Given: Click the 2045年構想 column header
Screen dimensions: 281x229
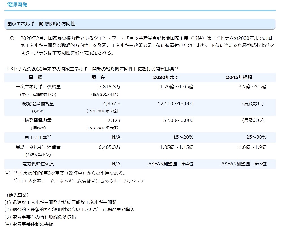Looking at the screenshot, I should (x=239, y=77).
